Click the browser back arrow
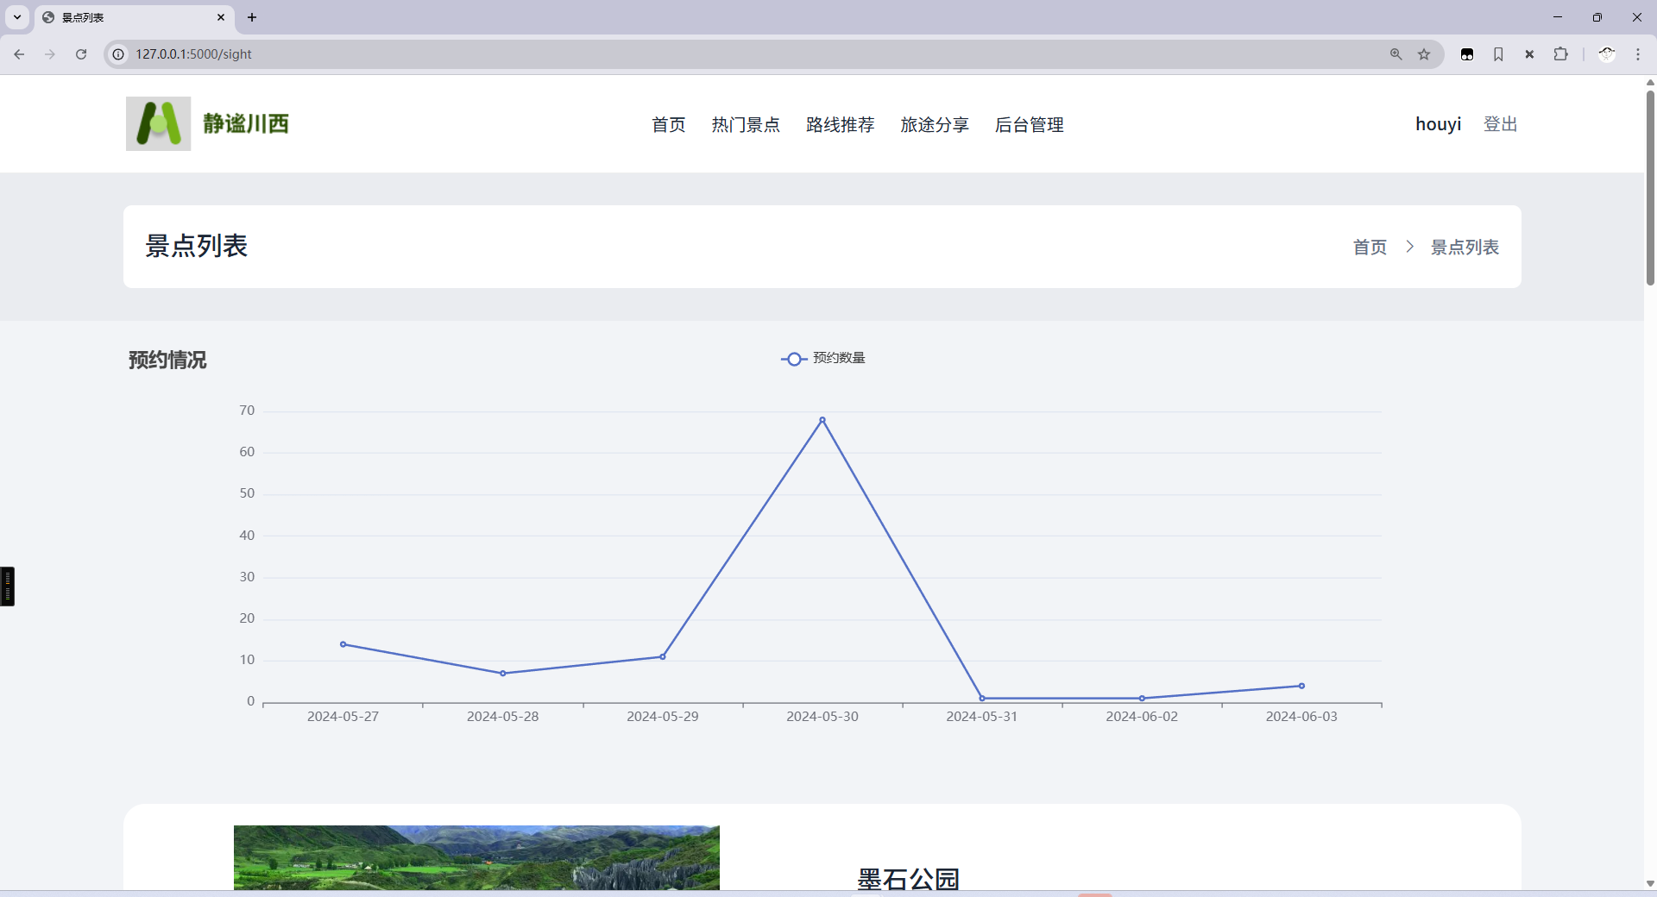Image resolution: width=1657 pixels, height=897 pixels. pos(19,54)
